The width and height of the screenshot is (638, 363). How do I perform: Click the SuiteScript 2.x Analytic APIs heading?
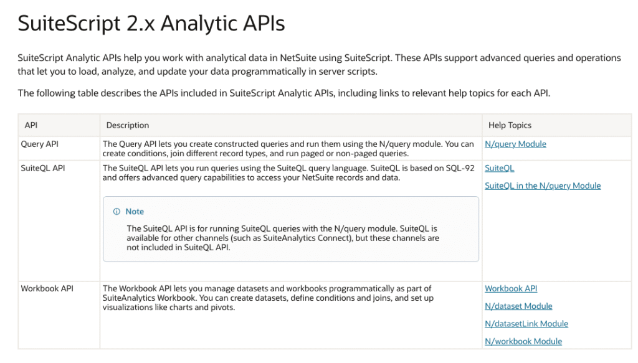pyautogui.click(x=151, y=23)
